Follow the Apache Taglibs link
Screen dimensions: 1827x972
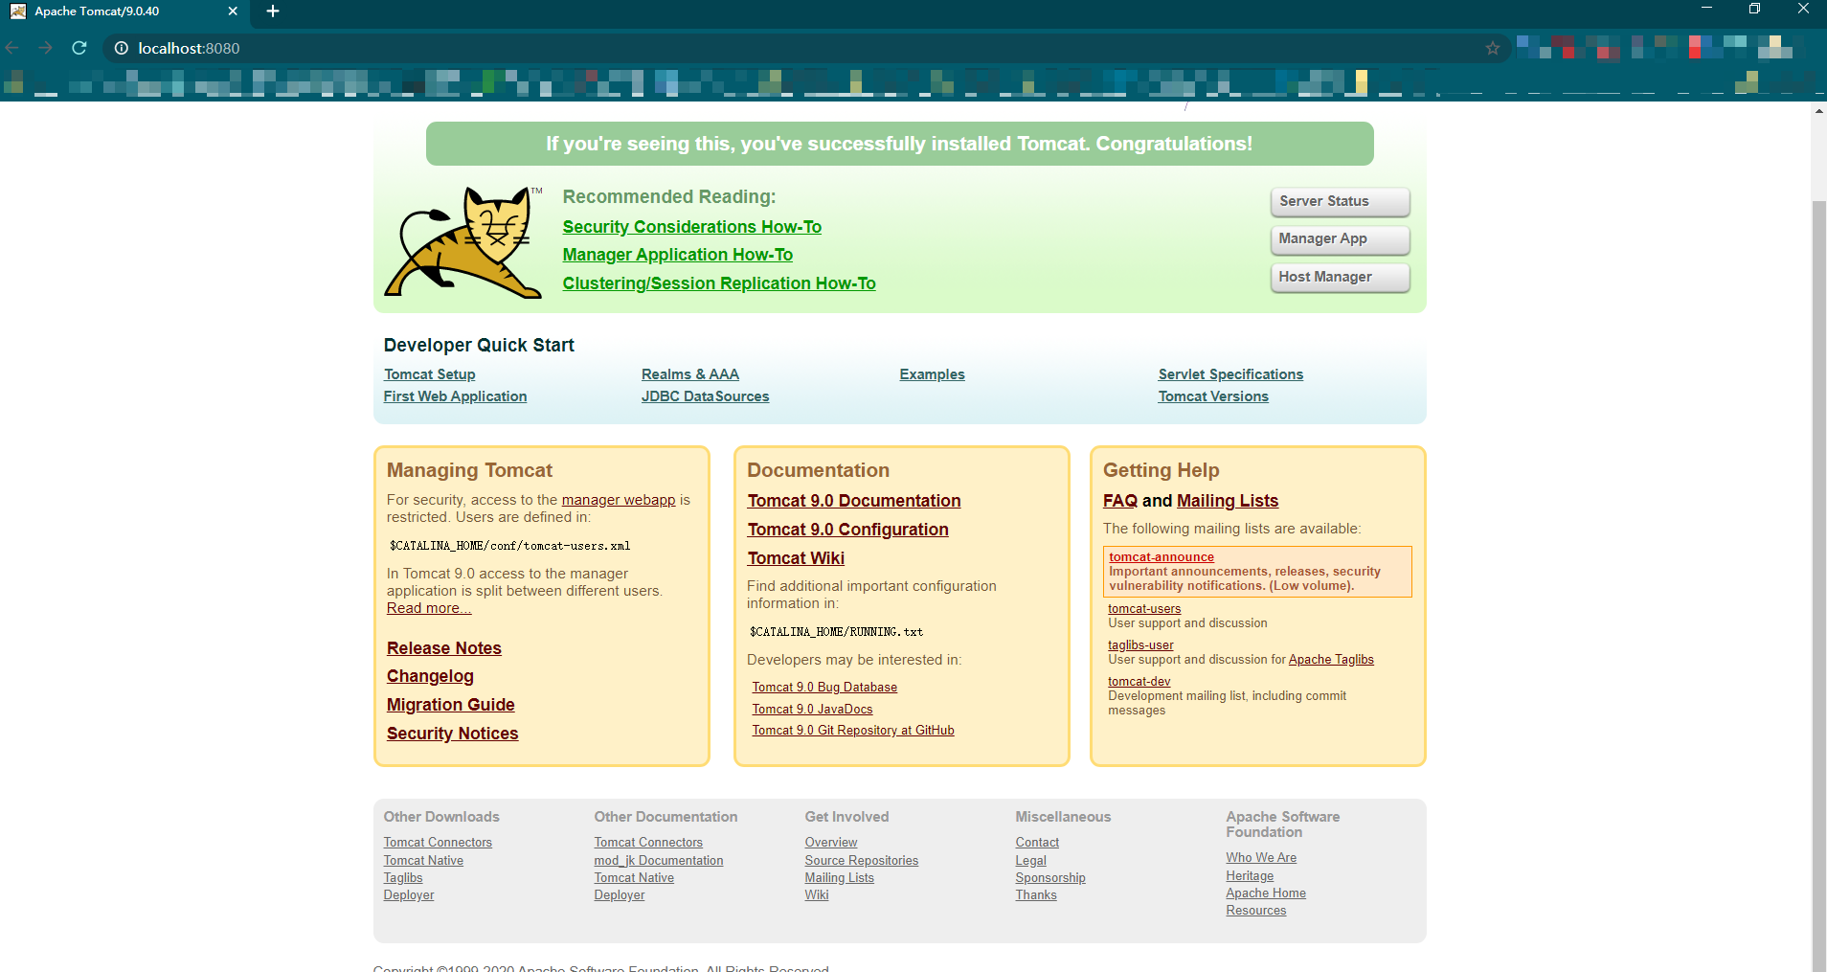[x=1331, y=660]
